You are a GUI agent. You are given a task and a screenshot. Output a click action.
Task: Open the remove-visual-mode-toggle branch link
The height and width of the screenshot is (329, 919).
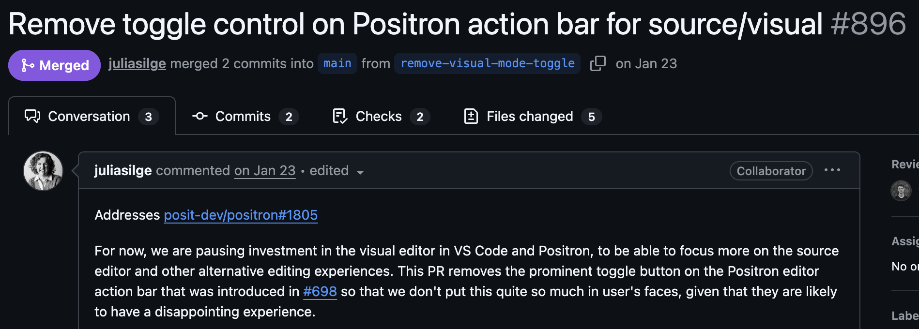pyautogui.click(x=487, y=63)
